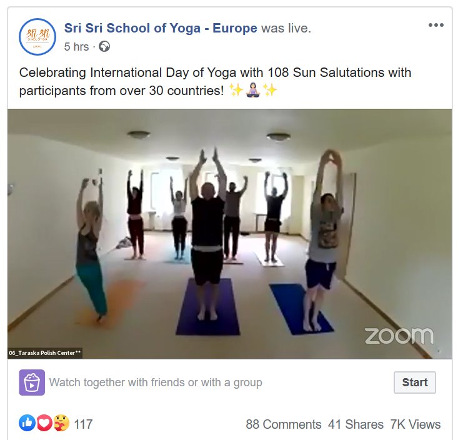This screenshot has width=458, height=440.
Task: Click the first sparkles emoji in the post text
Action: [x=236, y=90]
